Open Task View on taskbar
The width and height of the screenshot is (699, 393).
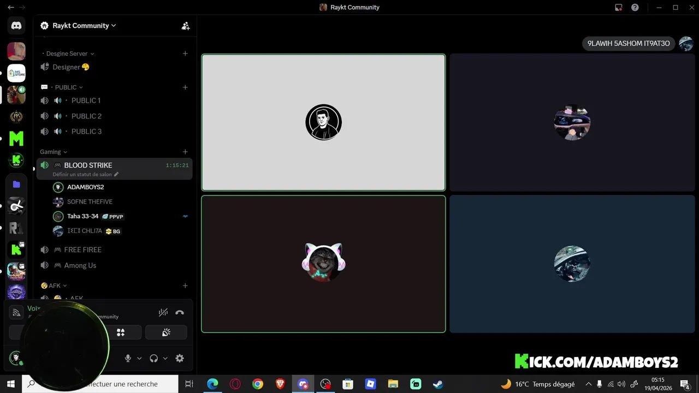click(189, 384)
